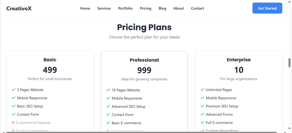Click the checkmark next to Premium SEO Setup
The width and height of the screenshot is (292, 133).
pos(202,106)
